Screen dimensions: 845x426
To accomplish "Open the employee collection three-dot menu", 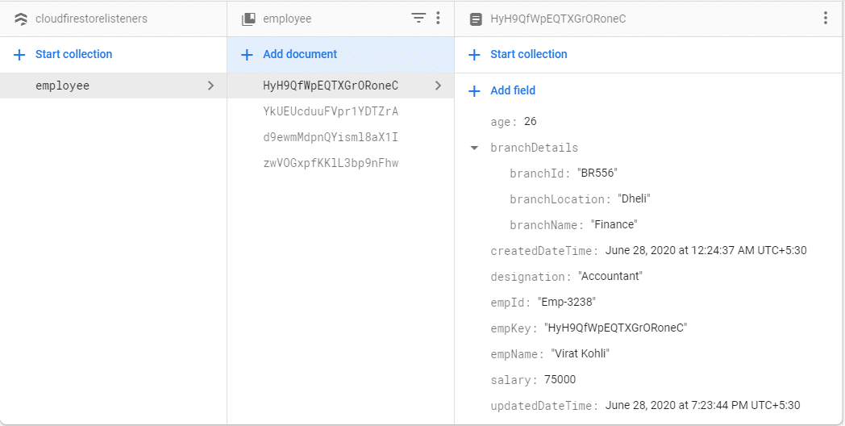I will click(x=438, y=18).
